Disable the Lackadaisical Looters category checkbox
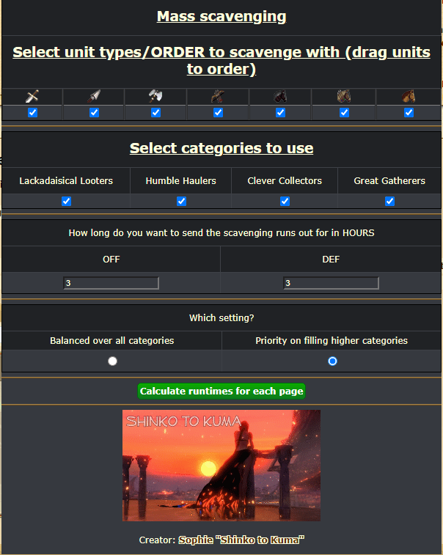The width and height of the screenshot is (443, 555). pyautogui.click(x=66, y=201)
